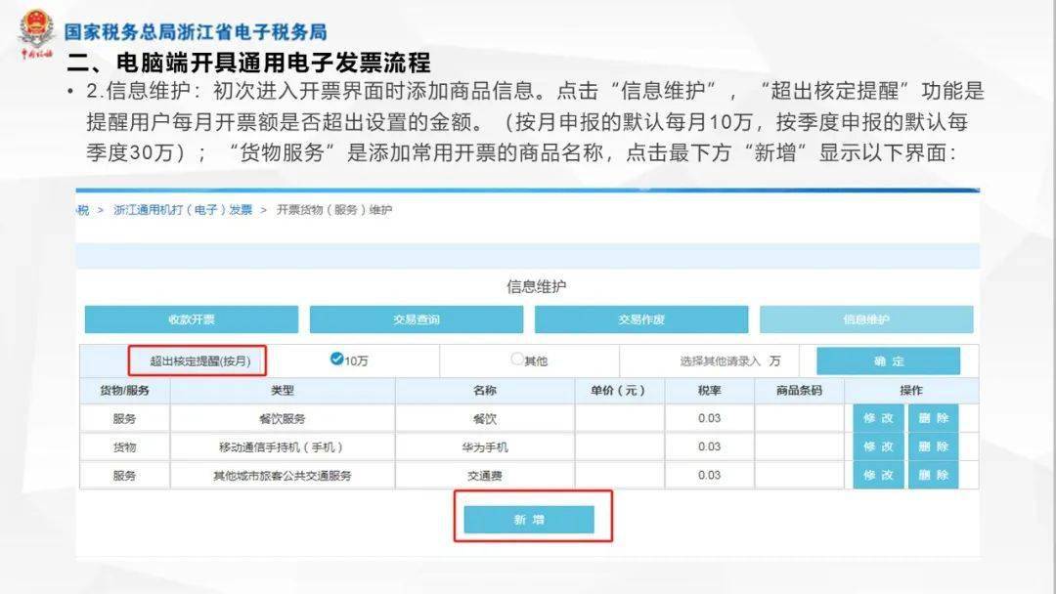The height and width of the screenshot is (594, 1056).
Task: Click the 超出核定提醒(按月) label
Action: point(199,361)
